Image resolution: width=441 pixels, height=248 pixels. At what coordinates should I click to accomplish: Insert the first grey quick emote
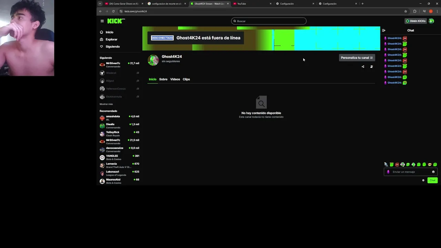click(x=386, y=165)
